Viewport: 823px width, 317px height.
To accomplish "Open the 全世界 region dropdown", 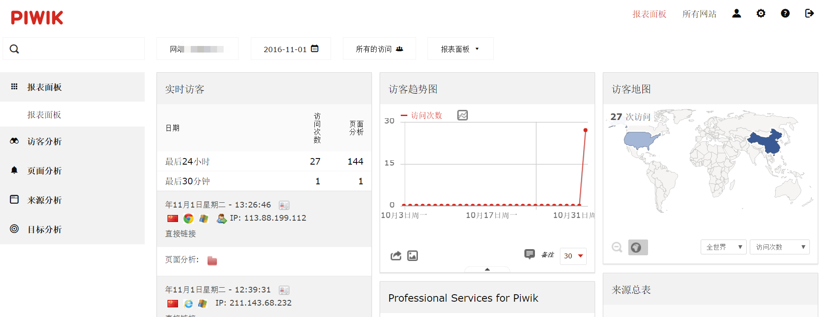I will pos(723,247).
